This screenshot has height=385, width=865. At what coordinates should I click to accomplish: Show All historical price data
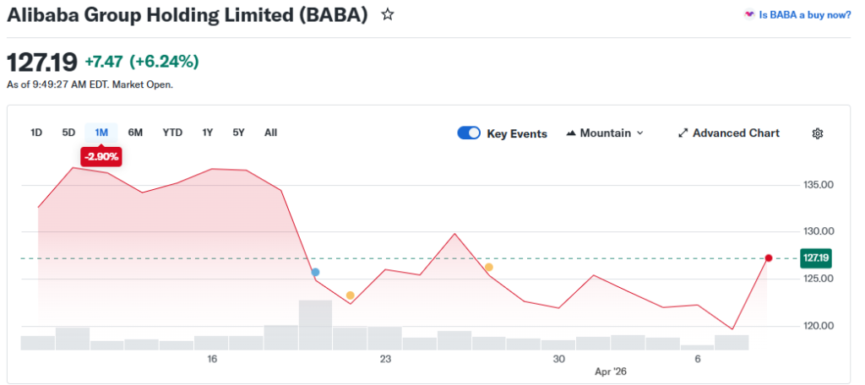tap(270, 133)
